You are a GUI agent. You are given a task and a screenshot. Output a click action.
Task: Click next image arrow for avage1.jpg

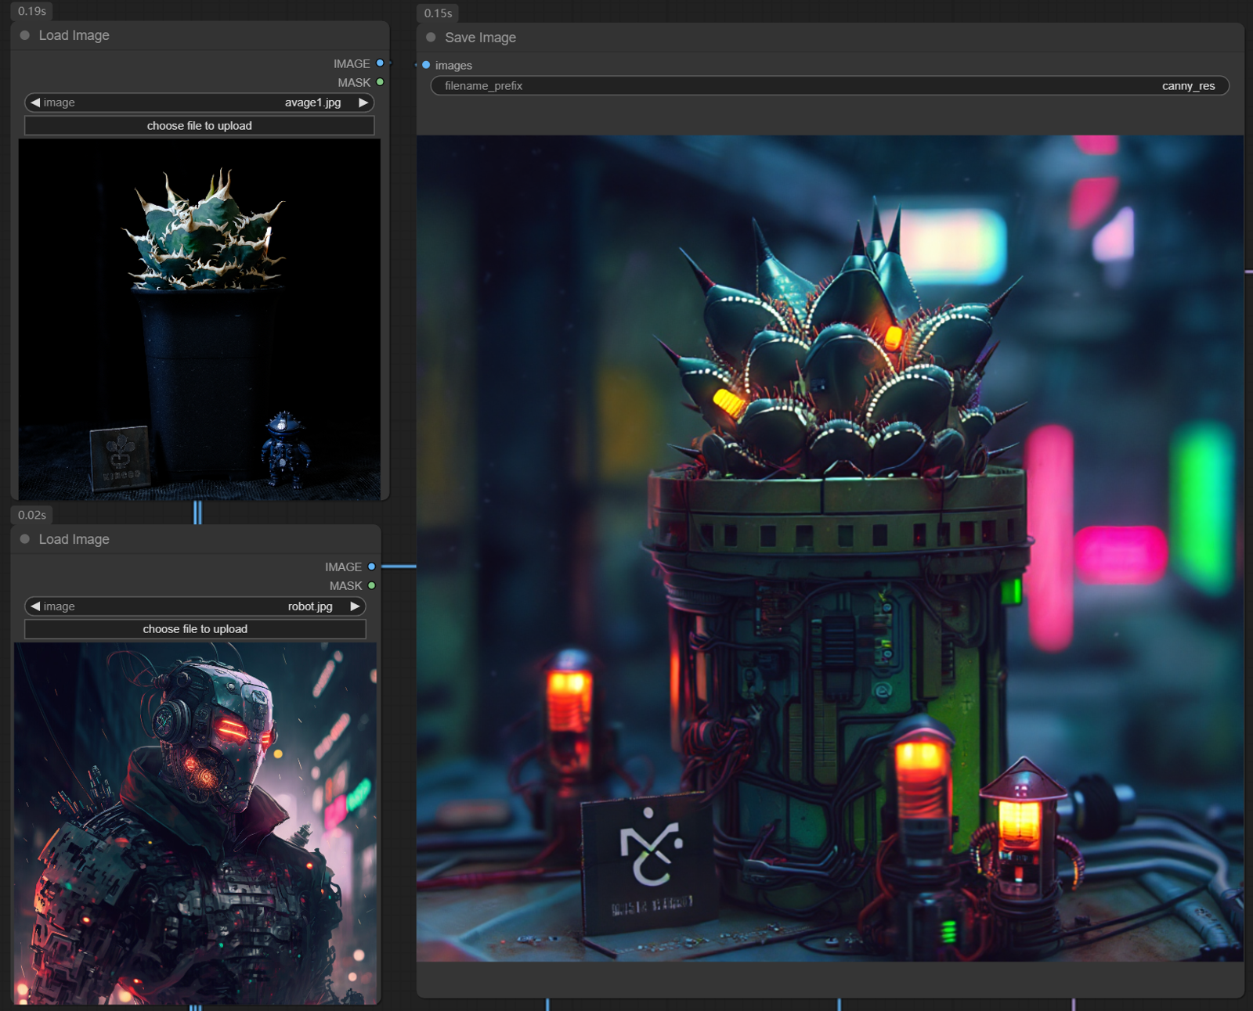[x=363, y=103]
